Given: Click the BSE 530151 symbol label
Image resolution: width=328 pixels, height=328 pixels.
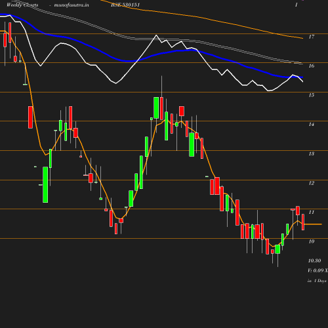Looking at the screenshot, I should click(x=125, y=5).
